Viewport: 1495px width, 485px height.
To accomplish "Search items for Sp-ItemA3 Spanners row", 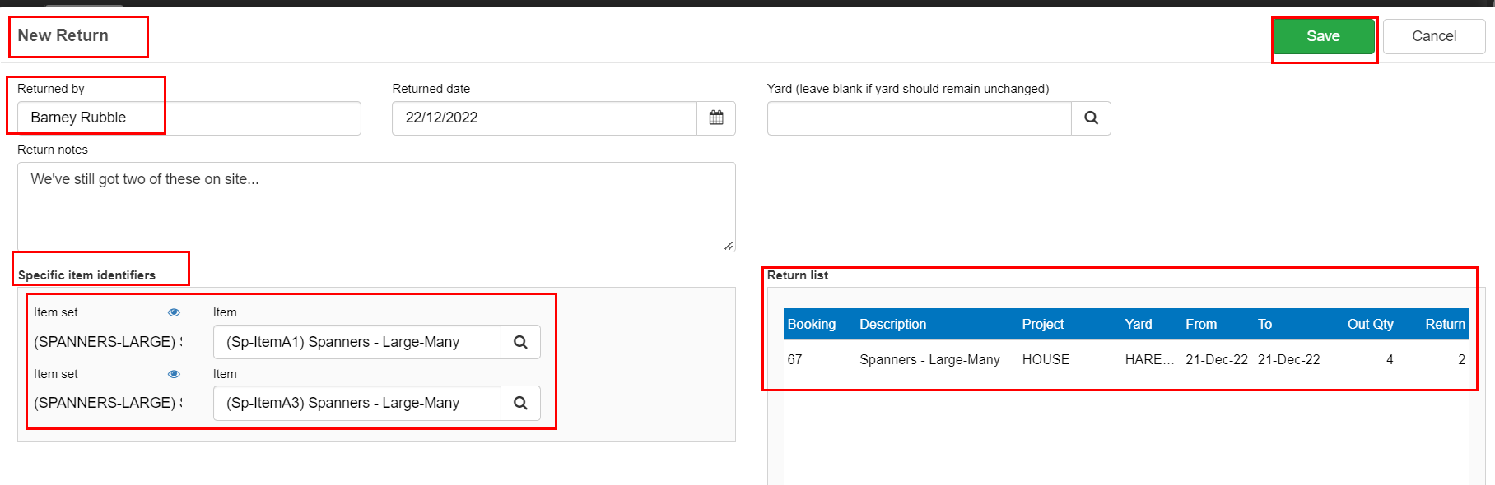I will pyautogui.click(x=520, y=403).
